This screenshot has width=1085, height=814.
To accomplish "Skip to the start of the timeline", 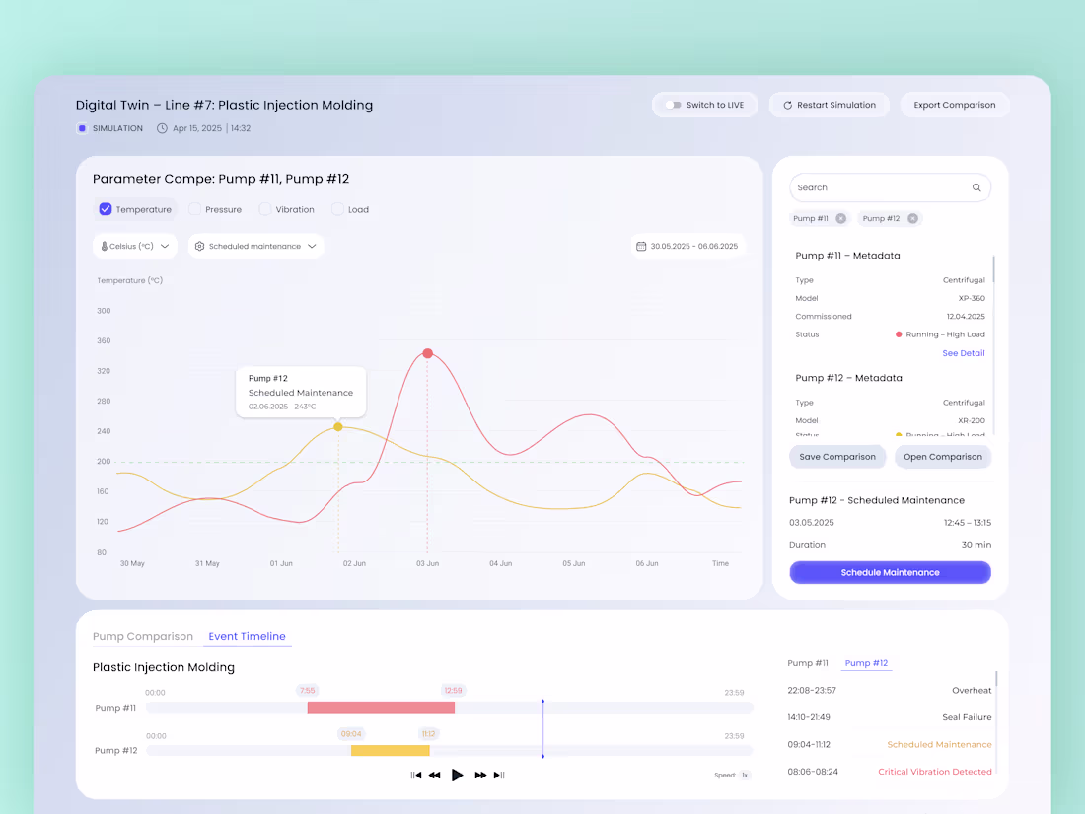I will coord(416,775).
